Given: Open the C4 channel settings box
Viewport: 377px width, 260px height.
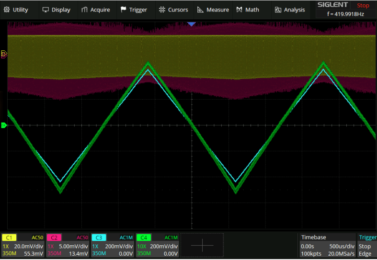Looking at the screenshot, I should (x=157, y=245).
